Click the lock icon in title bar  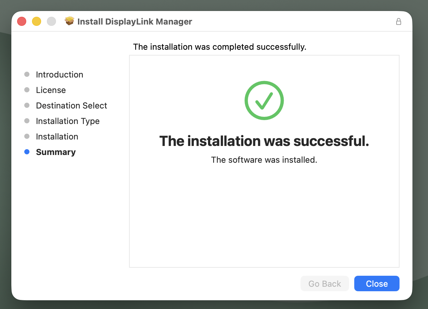coord(399,22)
